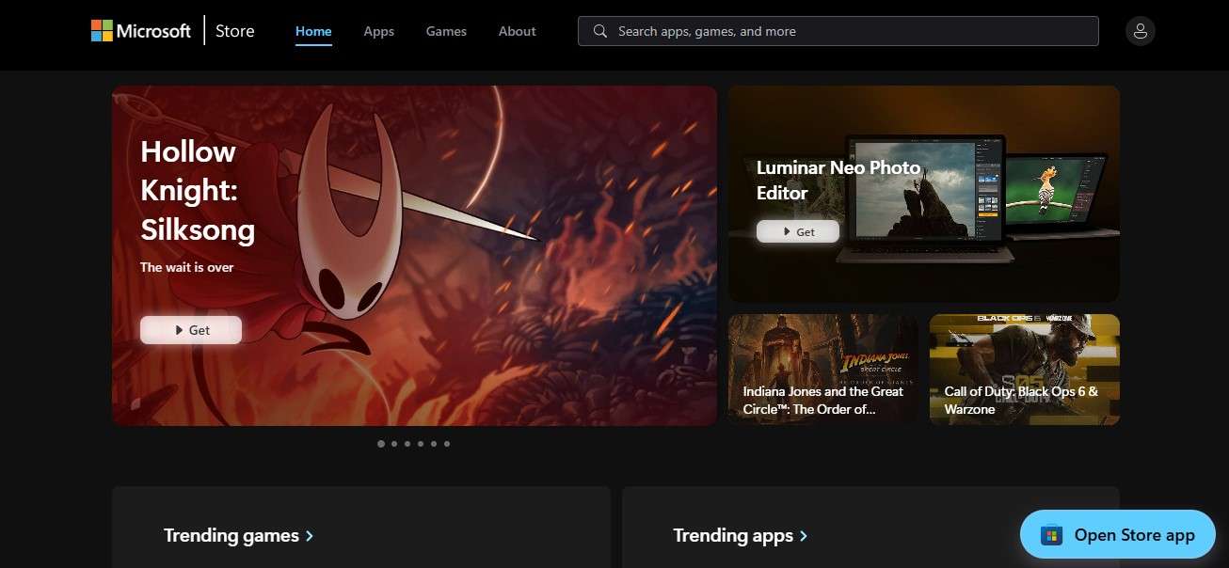Select the first carousel pagination dot

coord(381,444)
